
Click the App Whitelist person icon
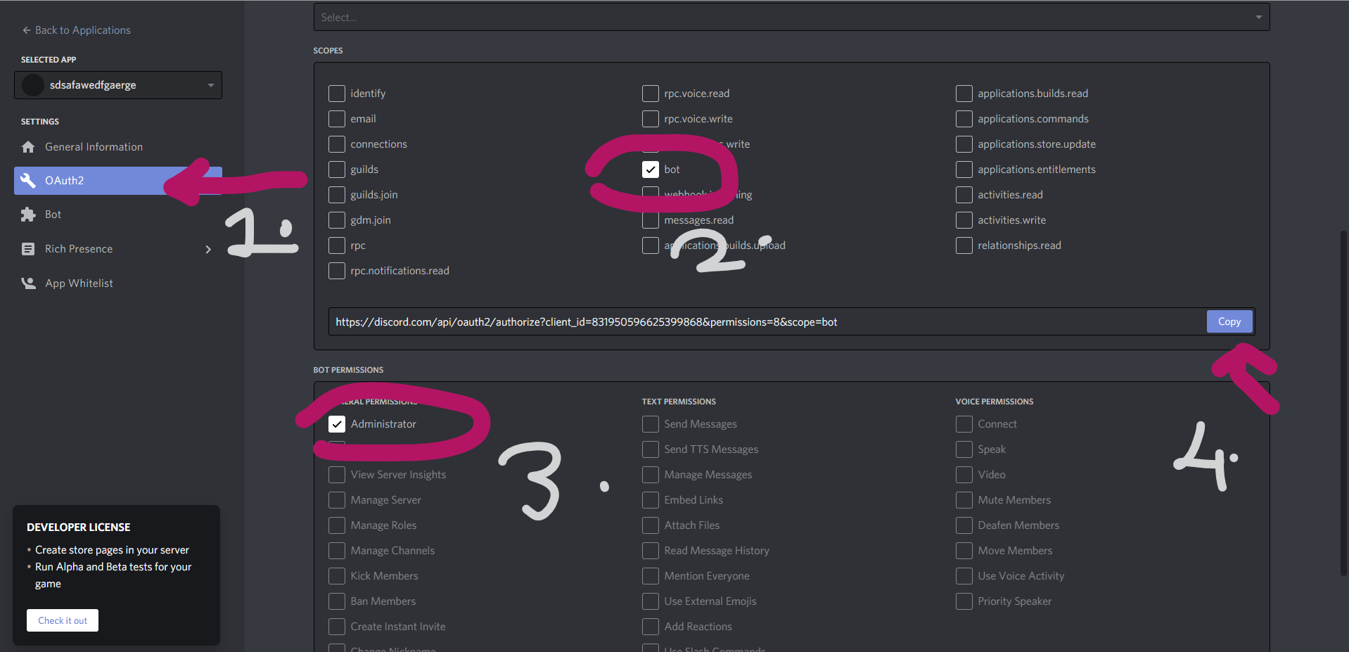[28, 283]
